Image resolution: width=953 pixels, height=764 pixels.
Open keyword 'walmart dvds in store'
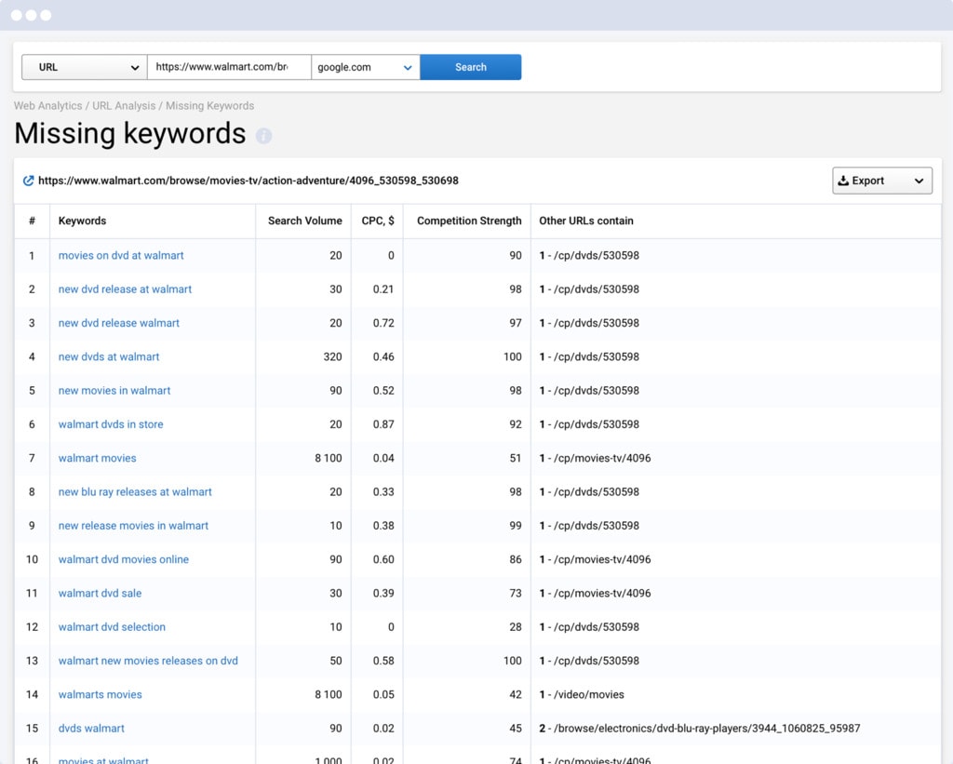coord(111,424)
